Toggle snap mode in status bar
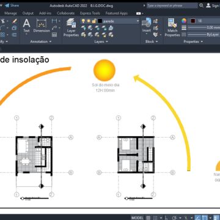The image size is (220, 220). coord(155,218)
